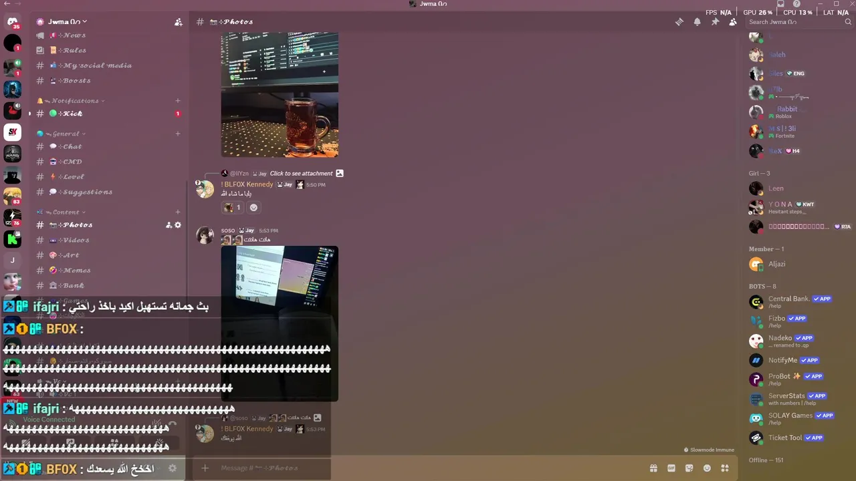Image resolution: width=856 pixels, height=481 pixels.
Task: Click search magnifier icon
Action: click(848, 22)
